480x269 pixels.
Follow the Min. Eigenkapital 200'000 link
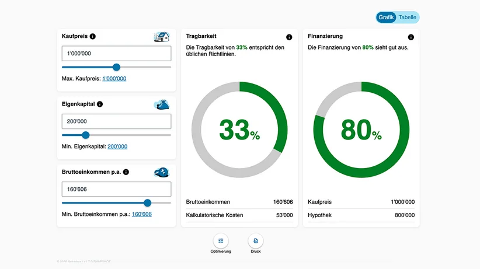pos(117,146)
